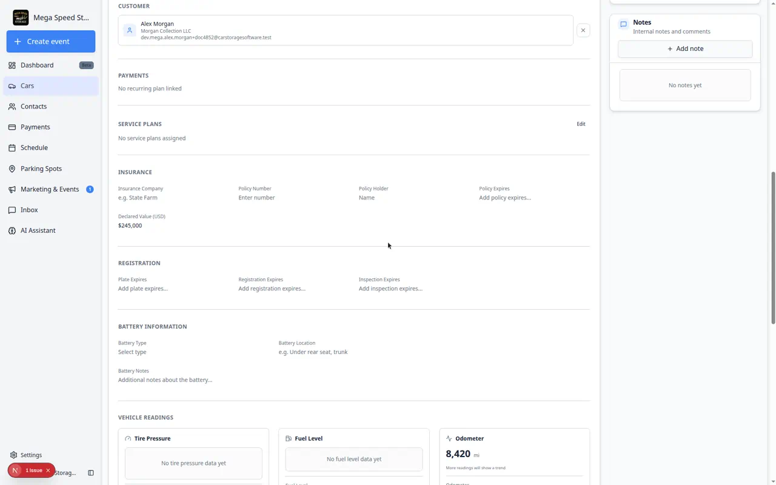Click the Dashboard grid icon
This screenshot has width=776, height=485.
(12, 65)
